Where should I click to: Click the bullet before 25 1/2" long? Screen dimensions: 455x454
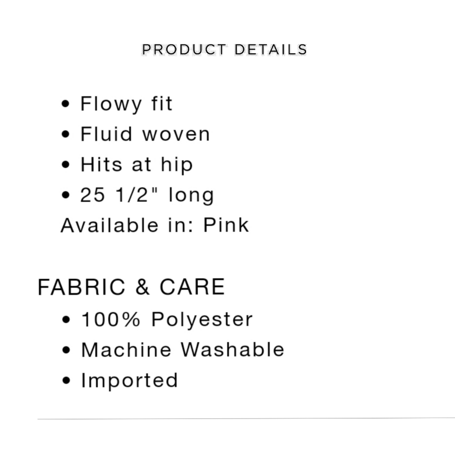tap(66, 195)
